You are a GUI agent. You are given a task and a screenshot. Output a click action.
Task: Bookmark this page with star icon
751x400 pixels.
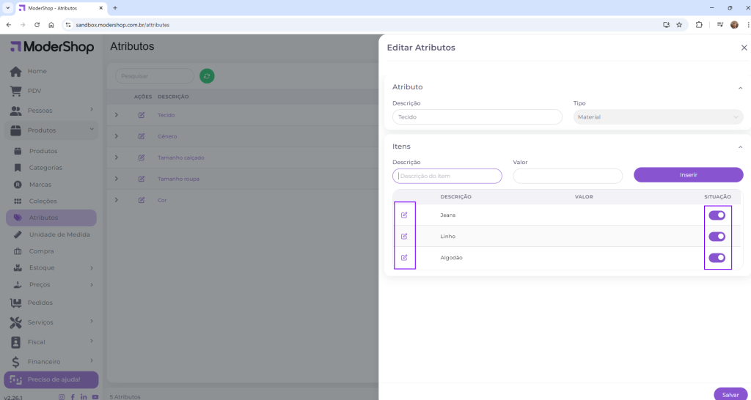[679, 24]
